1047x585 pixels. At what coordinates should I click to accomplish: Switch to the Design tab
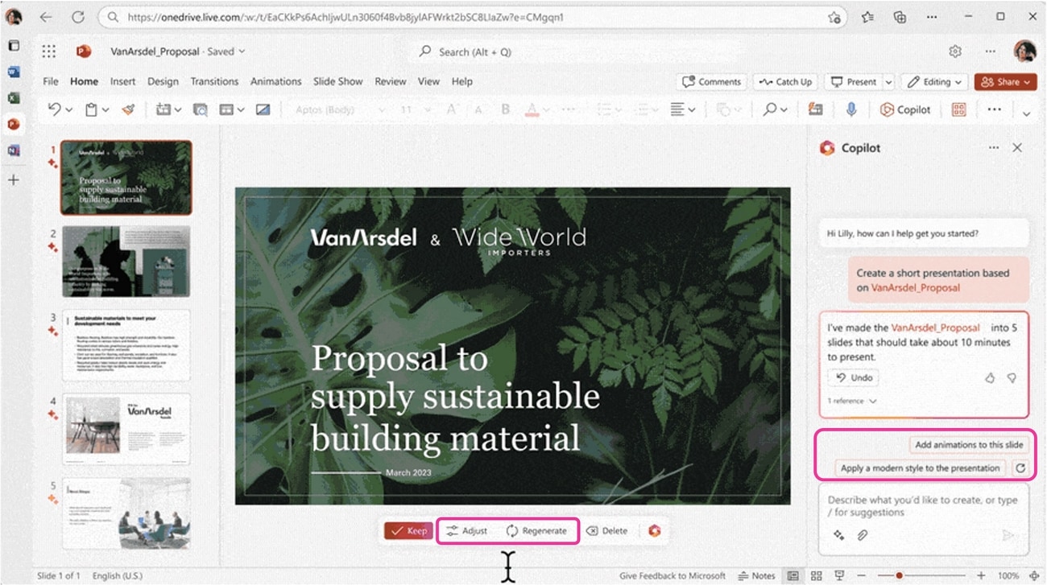coord(163,81)
